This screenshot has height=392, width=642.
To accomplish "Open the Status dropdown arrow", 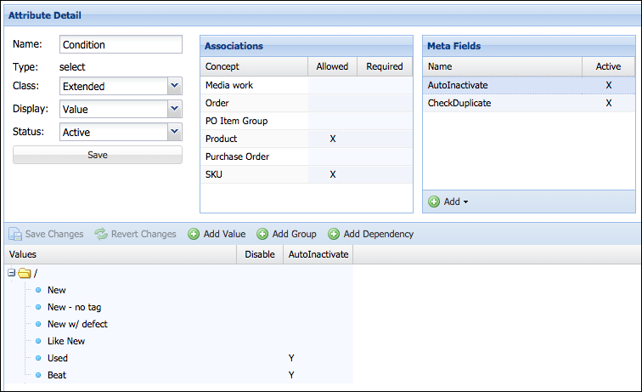I will 174,132.
